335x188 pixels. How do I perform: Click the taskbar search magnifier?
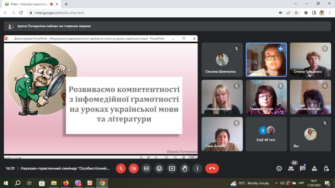18,183
